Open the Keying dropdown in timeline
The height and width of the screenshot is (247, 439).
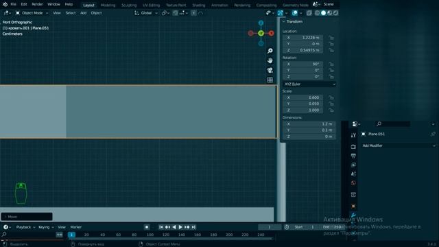(46, 227)
